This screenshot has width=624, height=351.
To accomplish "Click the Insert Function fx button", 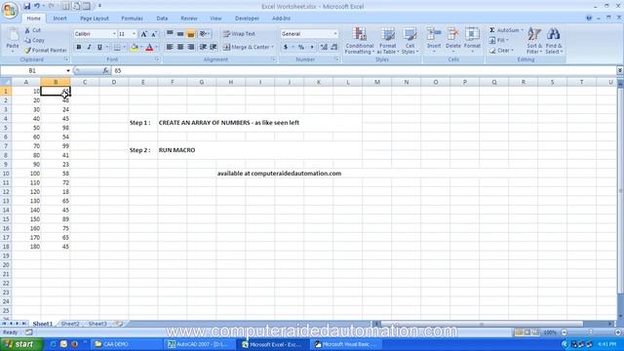I will (105, 71).
